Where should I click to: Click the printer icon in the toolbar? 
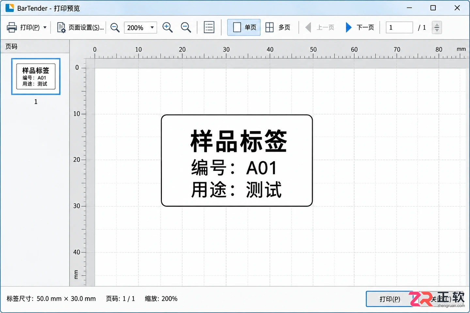(x=12, y=27)
